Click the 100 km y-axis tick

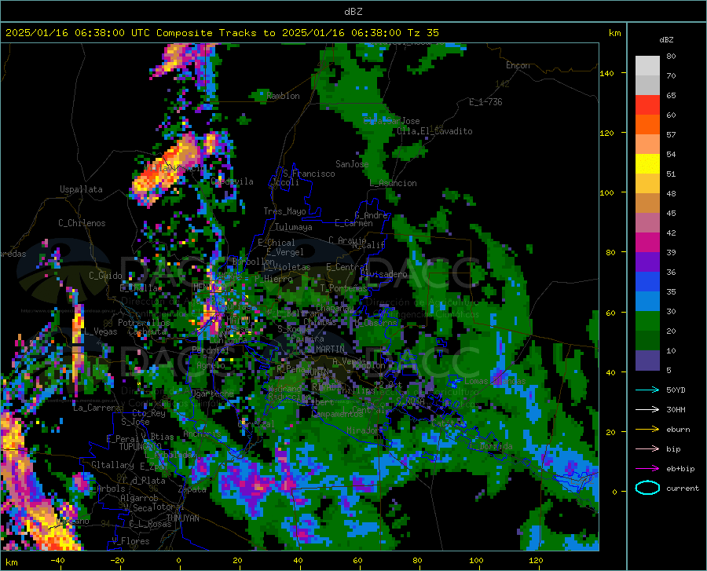[606, 193]
